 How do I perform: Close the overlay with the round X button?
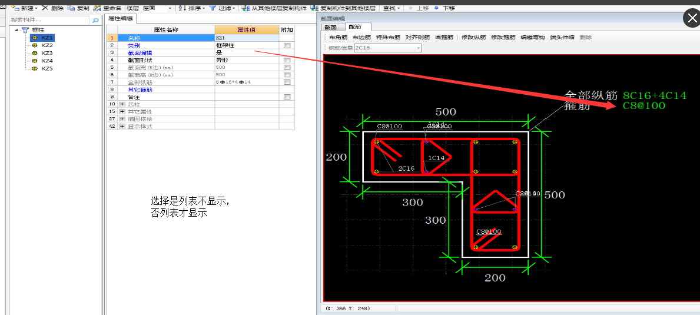(x=692, y=19)
